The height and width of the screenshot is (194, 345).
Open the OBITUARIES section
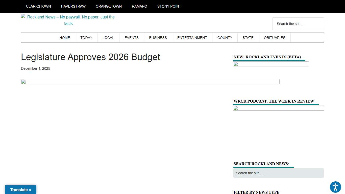coord(275,38)
